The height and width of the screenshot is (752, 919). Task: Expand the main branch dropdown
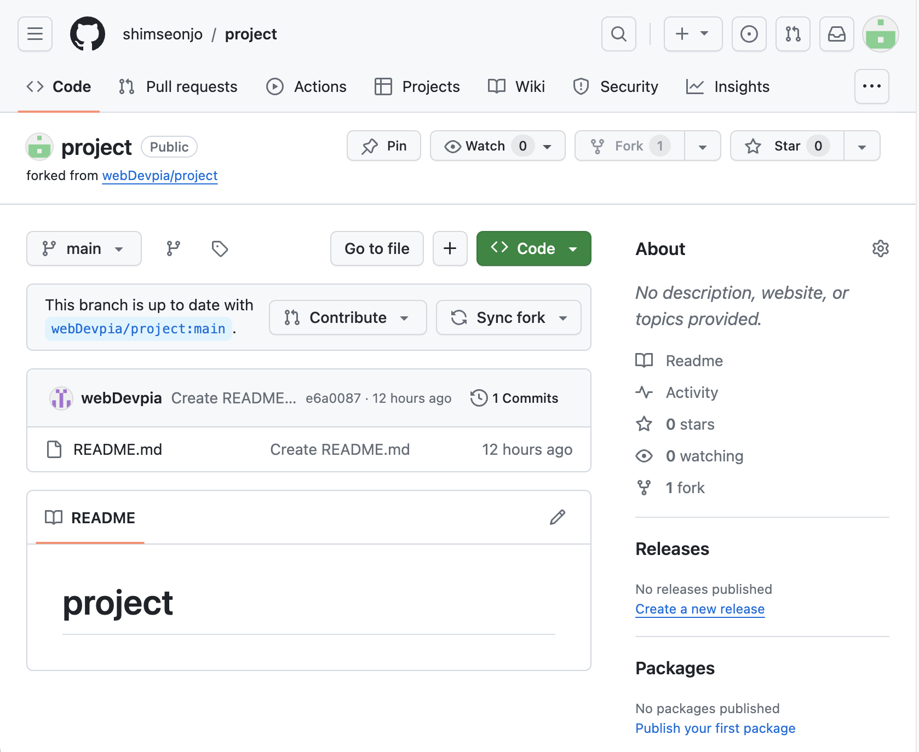click(84, 248)
